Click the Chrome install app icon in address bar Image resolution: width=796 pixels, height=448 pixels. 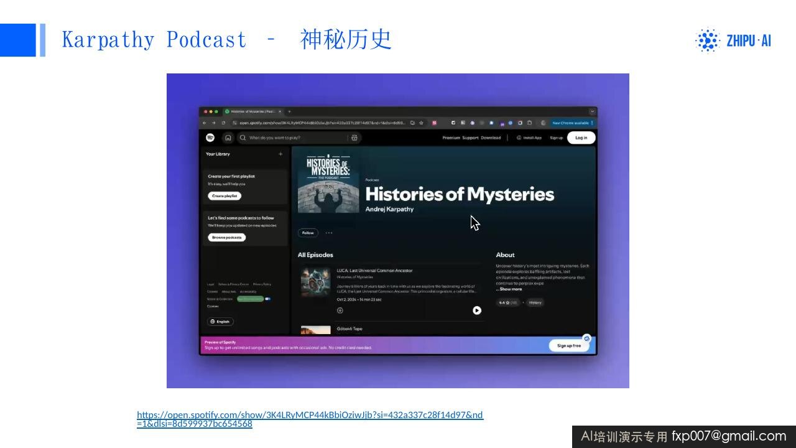click(412, 123)
